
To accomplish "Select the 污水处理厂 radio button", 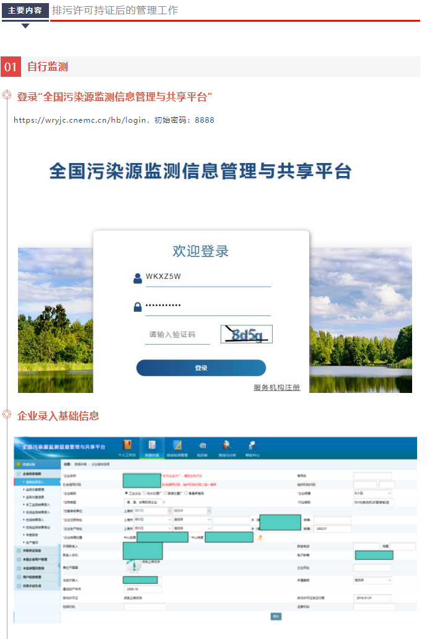I will pyautogui.click(x=144, y=493).
